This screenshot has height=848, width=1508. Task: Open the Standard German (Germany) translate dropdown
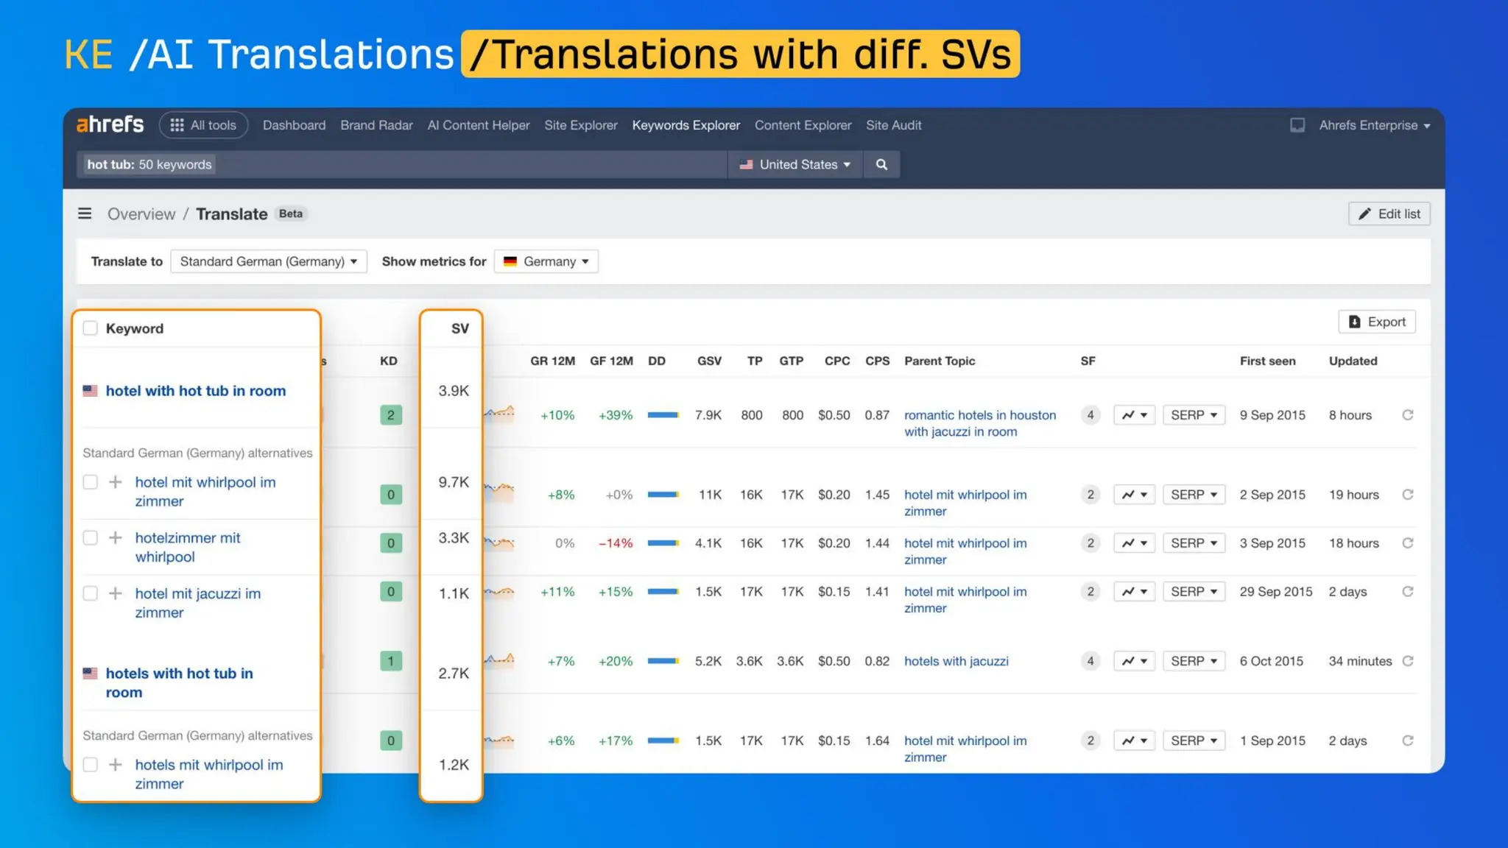[269, 261]
